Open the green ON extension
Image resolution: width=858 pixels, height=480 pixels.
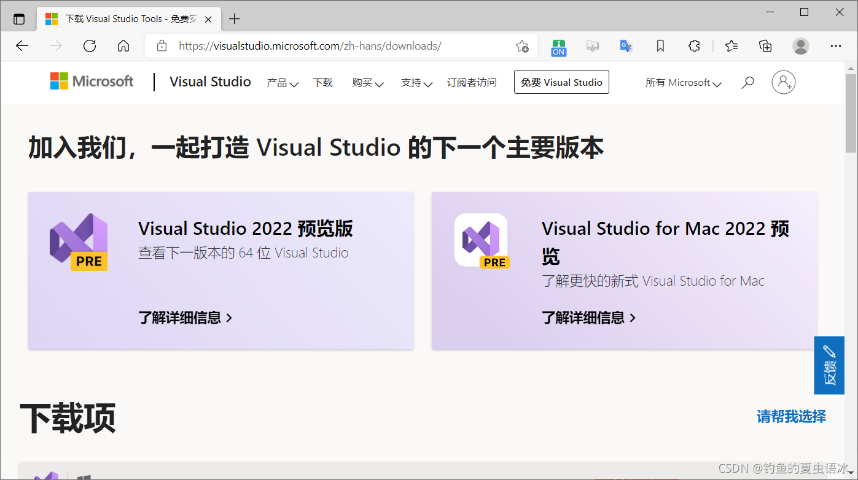coord(558,47)
